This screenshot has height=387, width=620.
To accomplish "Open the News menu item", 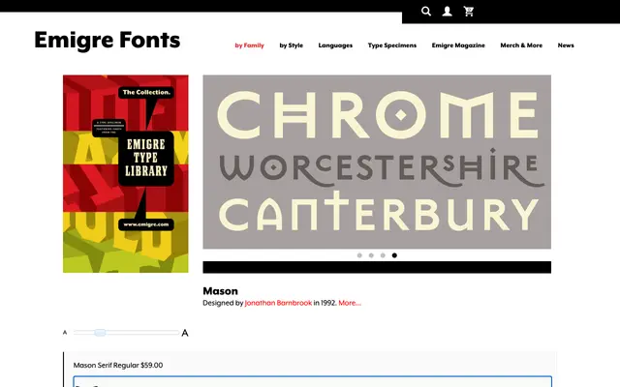I will [x=566, y=45].
